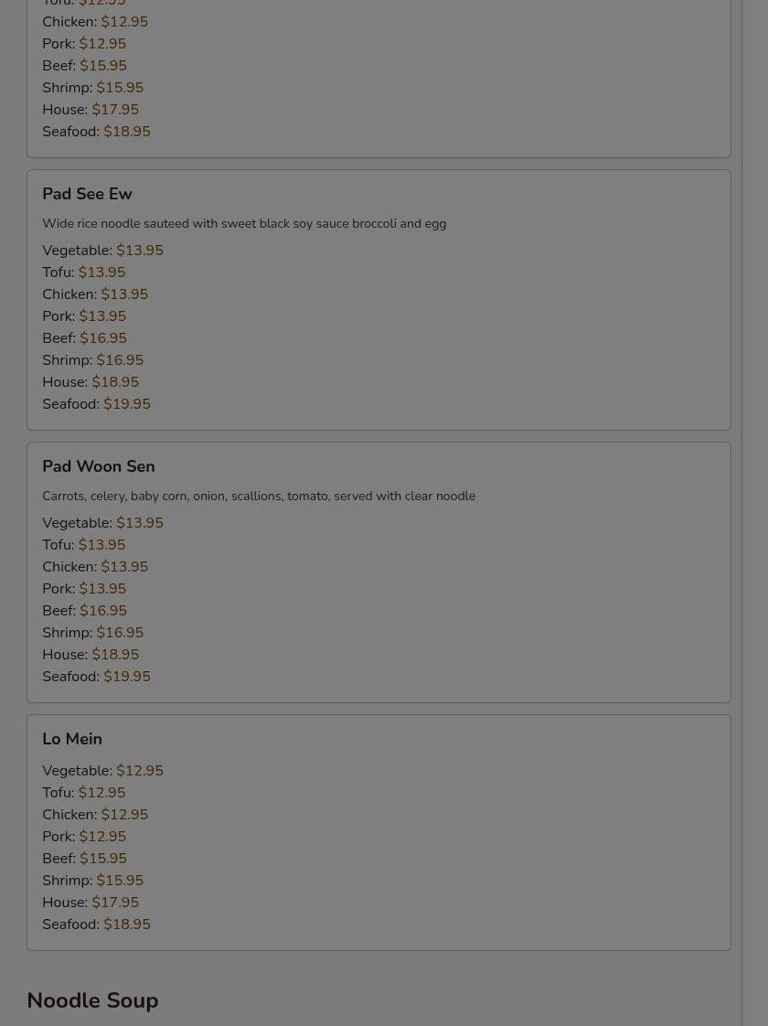Screen dimensions: 768x1026
Task: Pick Pad See Ew Beef $16.95
Action: 84,337
